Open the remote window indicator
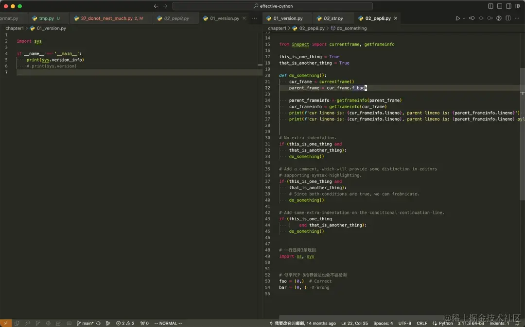Viewport: 525px width, 327px height. pos(6,323)
